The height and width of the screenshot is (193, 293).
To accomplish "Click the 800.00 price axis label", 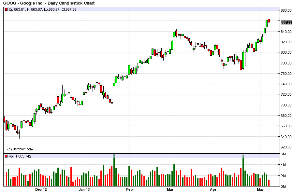I will tap(286, 52).
